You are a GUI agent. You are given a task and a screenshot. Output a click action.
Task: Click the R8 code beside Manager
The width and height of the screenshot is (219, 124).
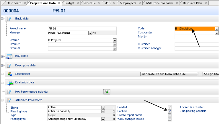[x=94, y=33]
